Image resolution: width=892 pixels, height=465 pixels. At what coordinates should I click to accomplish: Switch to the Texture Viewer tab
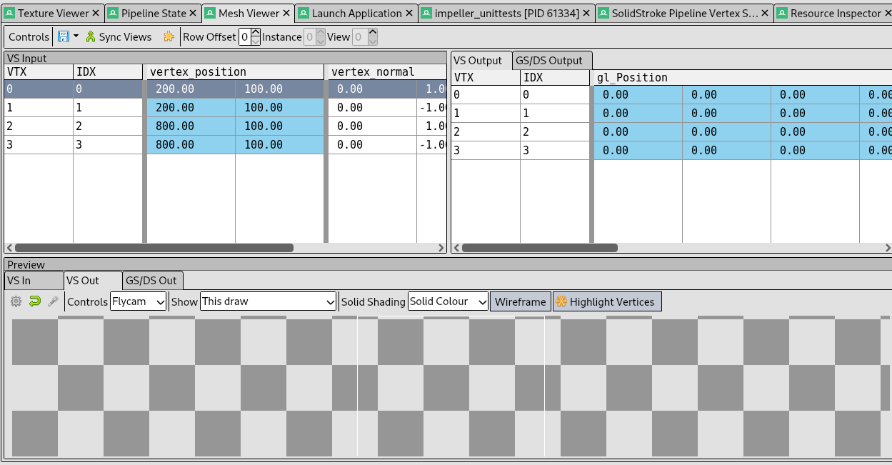54,13
